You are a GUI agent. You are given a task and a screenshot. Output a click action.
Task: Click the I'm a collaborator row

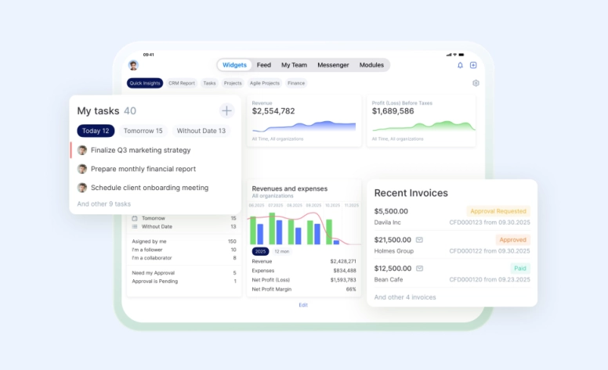point(184,258)
